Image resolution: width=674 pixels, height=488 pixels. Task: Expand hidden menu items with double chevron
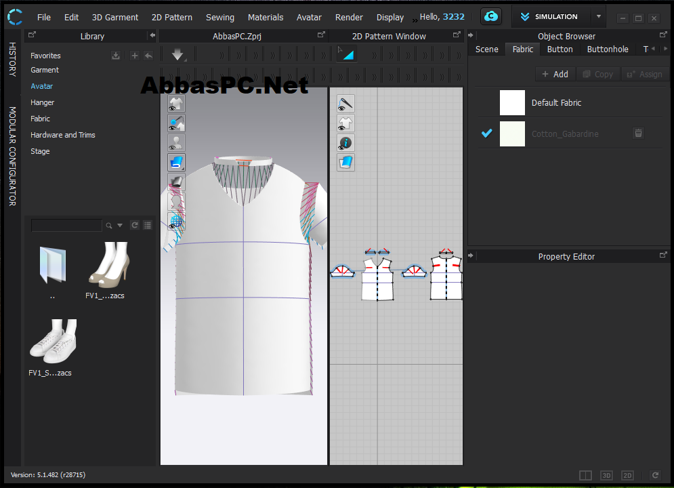pos(415,20)
